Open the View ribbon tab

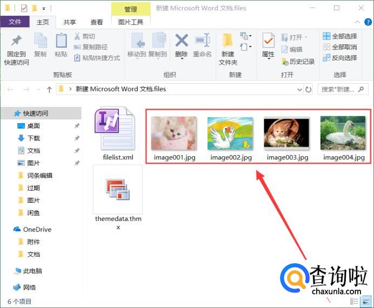click(97, 22)
